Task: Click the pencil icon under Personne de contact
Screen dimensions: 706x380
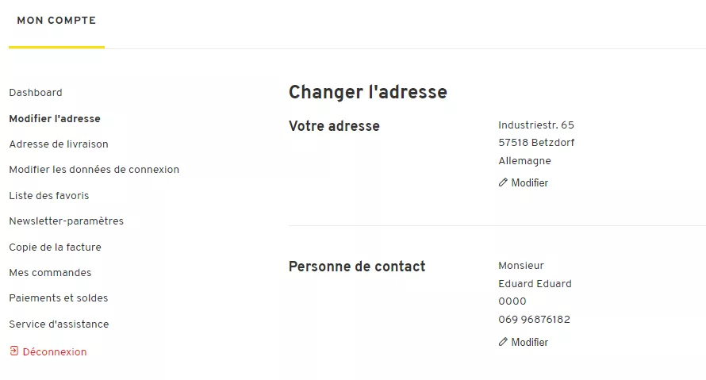Action: click(503, 342)
